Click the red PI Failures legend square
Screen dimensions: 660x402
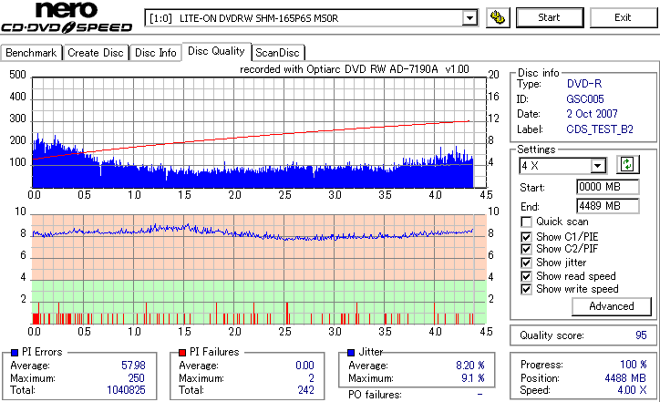click(182, 353)
